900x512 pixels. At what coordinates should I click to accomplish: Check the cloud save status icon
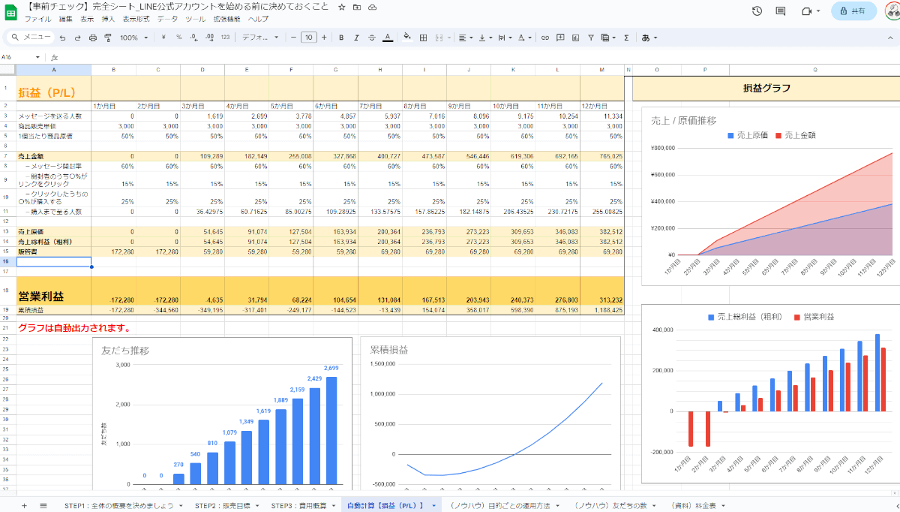(373, 7)
